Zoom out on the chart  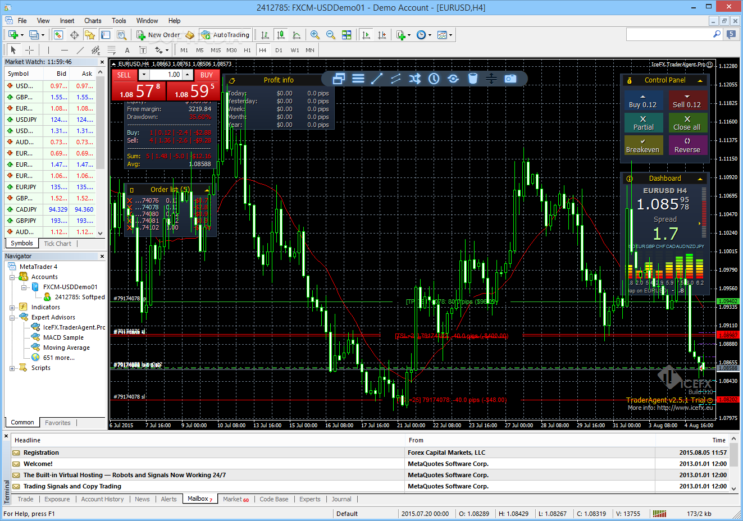331,35
